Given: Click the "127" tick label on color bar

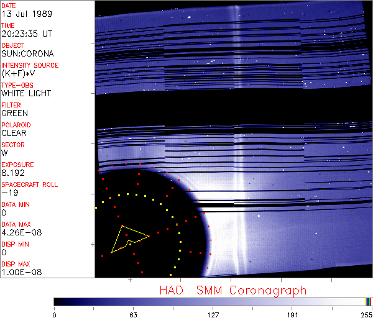Looking at the screenshot, I should pyautogui.click(x=213, y=314).
